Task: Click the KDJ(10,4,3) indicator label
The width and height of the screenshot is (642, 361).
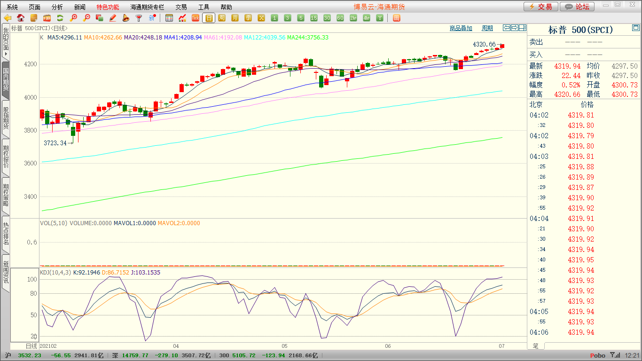Action: pyautogui.click(x=55, y=272)
